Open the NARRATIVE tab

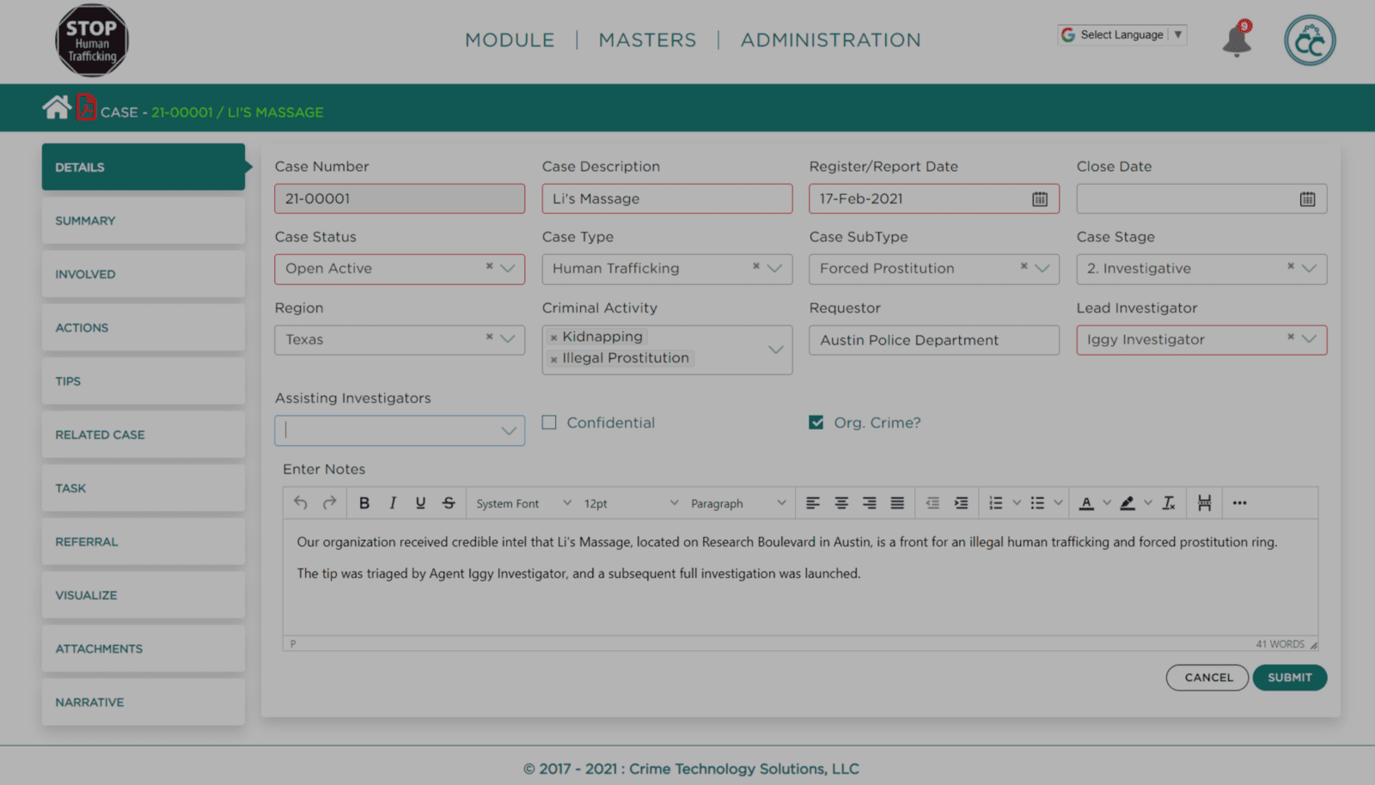(144, 702)
